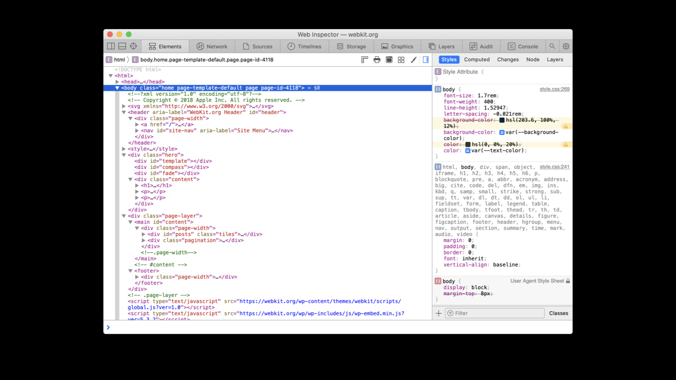Collapse div class="hero" node
The height and width of the screenshot is (380, 676).
[x=124, y=155]
